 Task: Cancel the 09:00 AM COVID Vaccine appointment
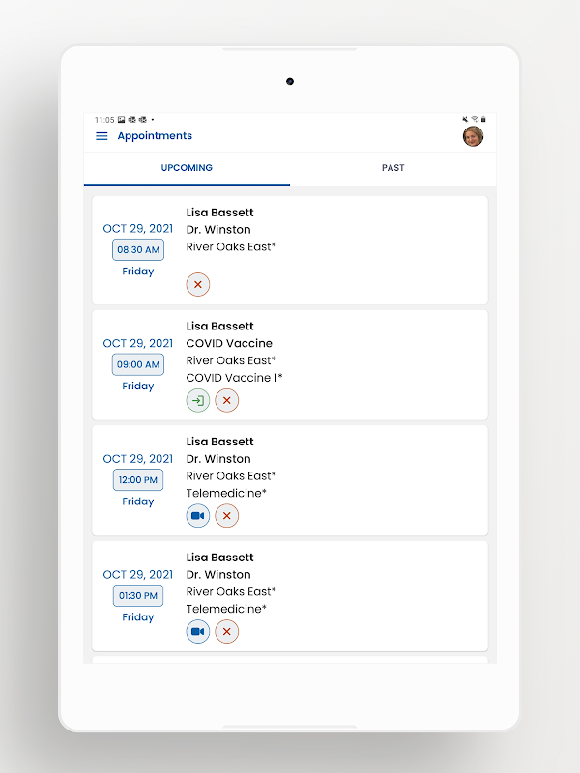point(227,400)
